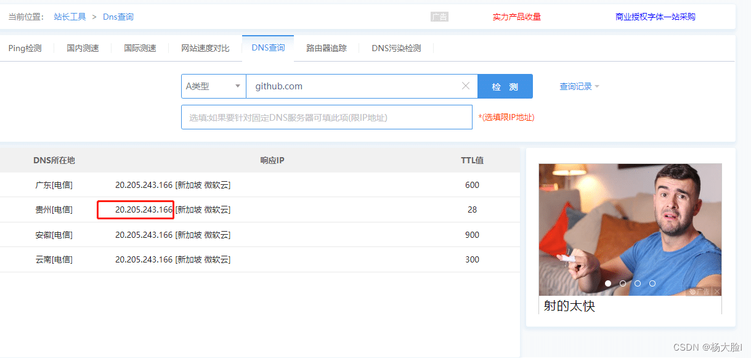Select the first ad carousel dot
Screen dimensions: 751x358
608,283
